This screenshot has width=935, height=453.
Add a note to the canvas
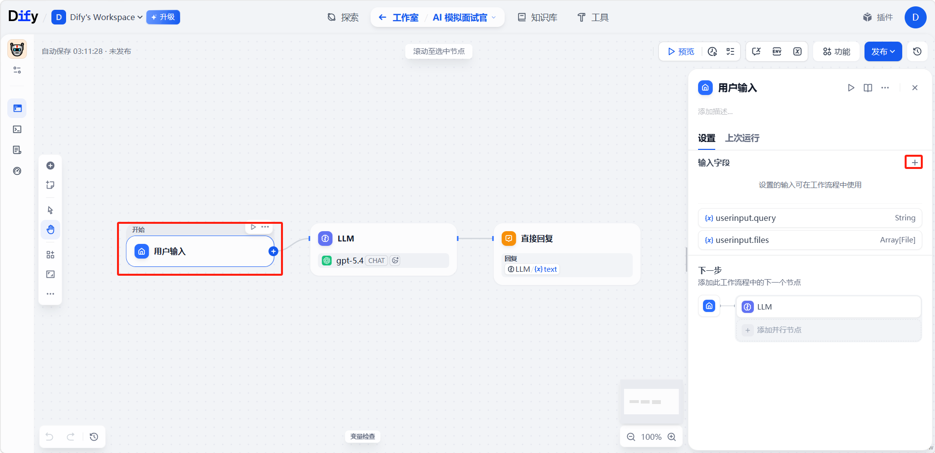pos(50,185)
